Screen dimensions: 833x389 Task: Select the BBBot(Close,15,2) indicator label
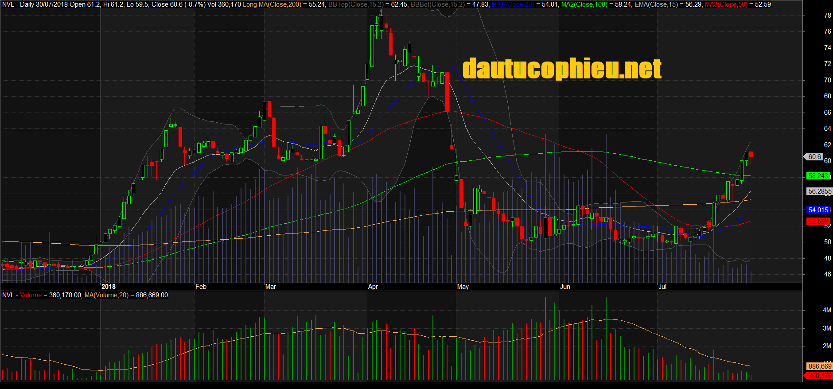click(x=438, y=4)
